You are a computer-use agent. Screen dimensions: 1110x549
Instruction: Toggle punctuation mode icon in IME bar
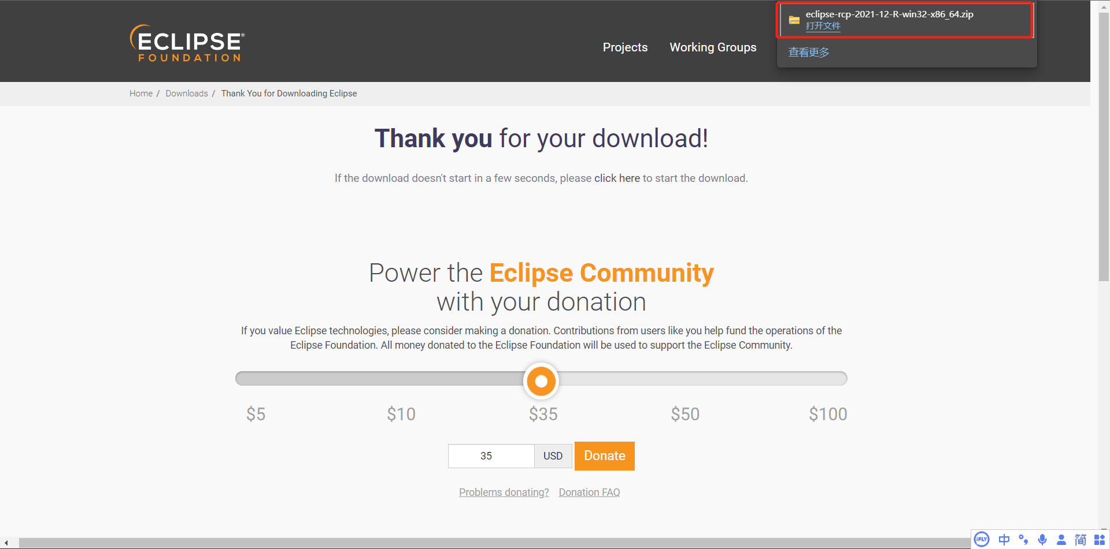pos(1023,539)
